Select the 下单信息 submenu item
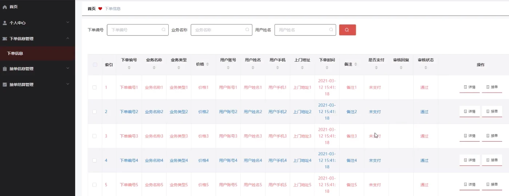The height and width of the screenshot is (196, 509). [x=37, y=53]
